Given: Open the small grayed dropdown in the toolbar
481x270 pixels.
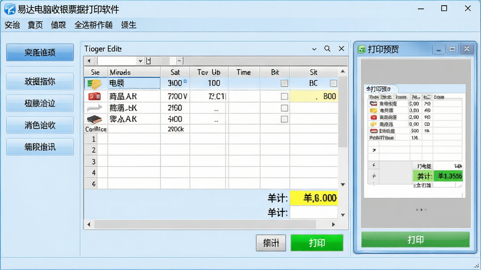Looking at the screenshot, I should click(x=180, y=61).
